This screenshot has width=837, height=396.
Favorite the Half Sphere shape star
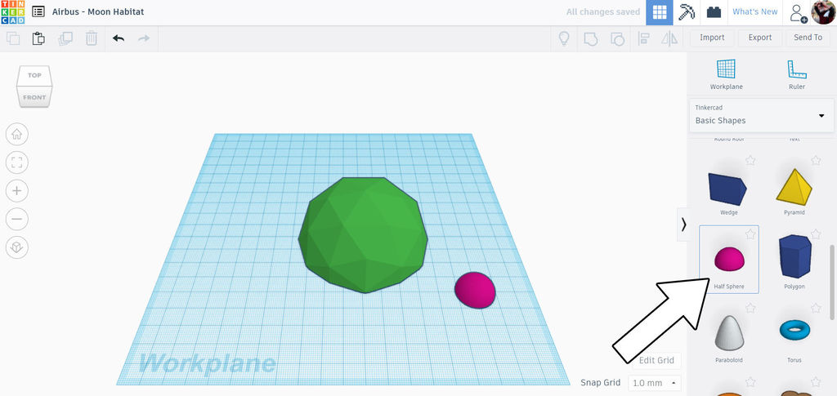click(x=750, y=234)
